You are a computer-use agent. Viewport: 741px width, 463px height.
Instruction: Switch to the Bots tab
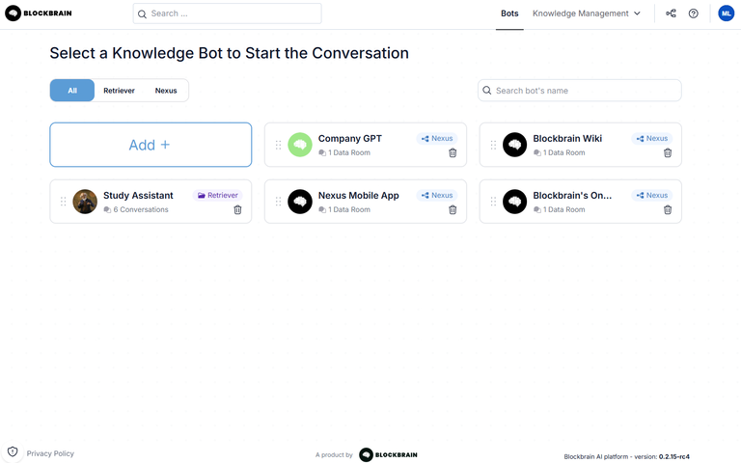click(x=509, y=14)
